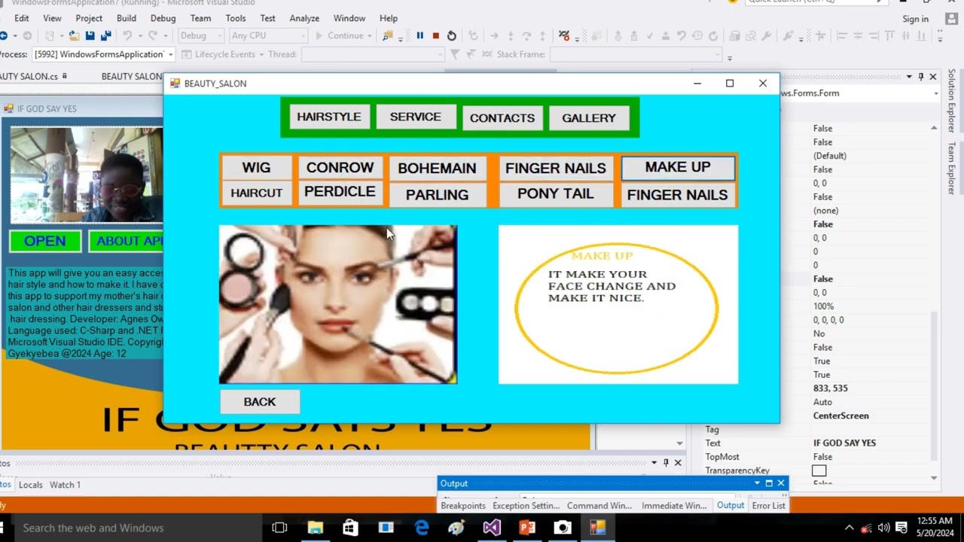The height and width of the screenshot is (542, 964).
Task: Click the Save icon in the toolbar
Action: click(90, 35)
